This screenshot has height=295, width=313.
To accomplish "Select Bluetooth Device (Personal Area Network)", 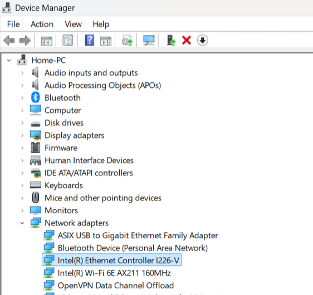I will 133,248.
